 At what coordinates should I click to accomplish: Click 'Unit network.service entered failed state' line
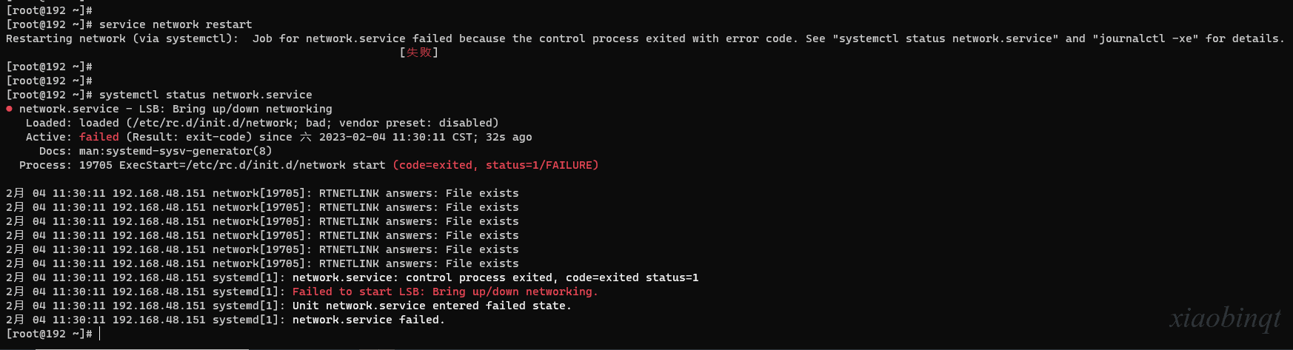click(x=432, y=306)
